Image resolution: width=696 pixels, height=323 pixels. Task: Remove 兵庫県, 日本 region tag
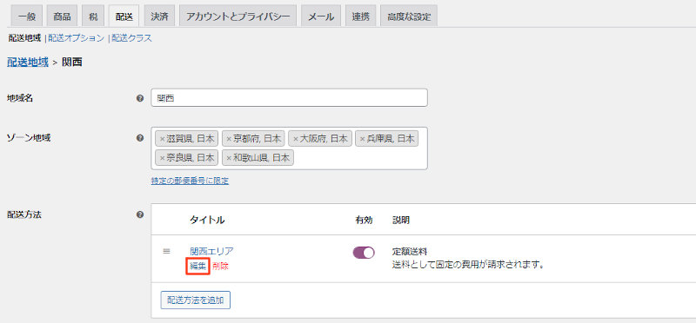362,139
